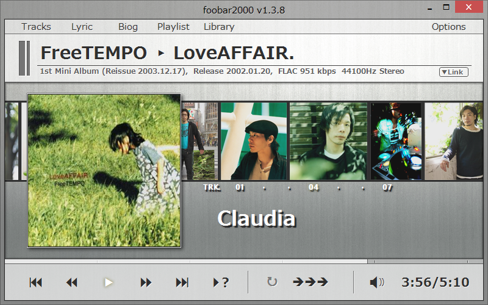Toggle the repeat loop icon
Screen dimensions: 488x305
pos(272,282)
